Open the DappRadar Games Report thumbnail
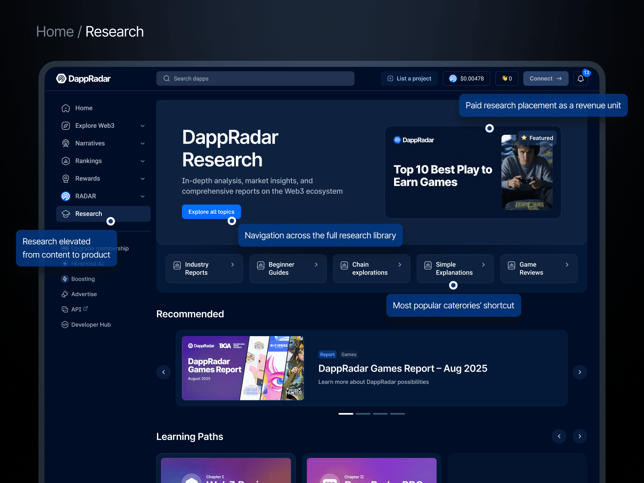This screenshot has width=644, height=483. point(243,368)
